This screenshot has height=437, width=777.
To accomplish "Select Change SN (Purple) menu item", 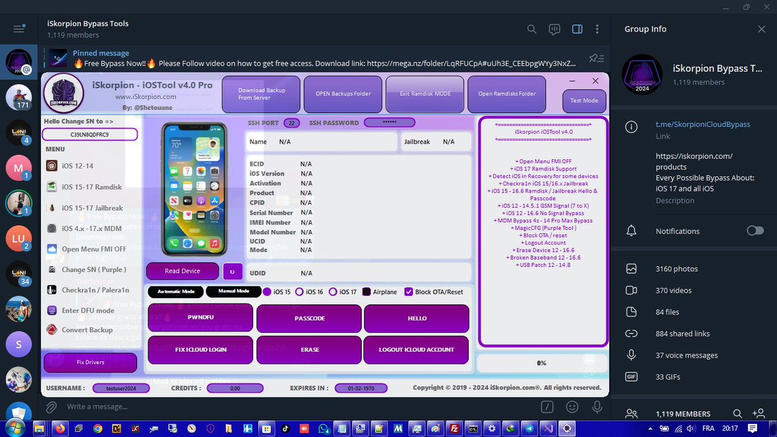I will coord(86,270).
